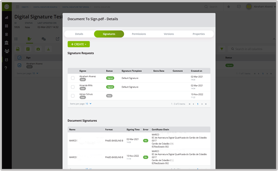Open the CREATE dropdown button
Screen dimensions: 278x171
79,44
